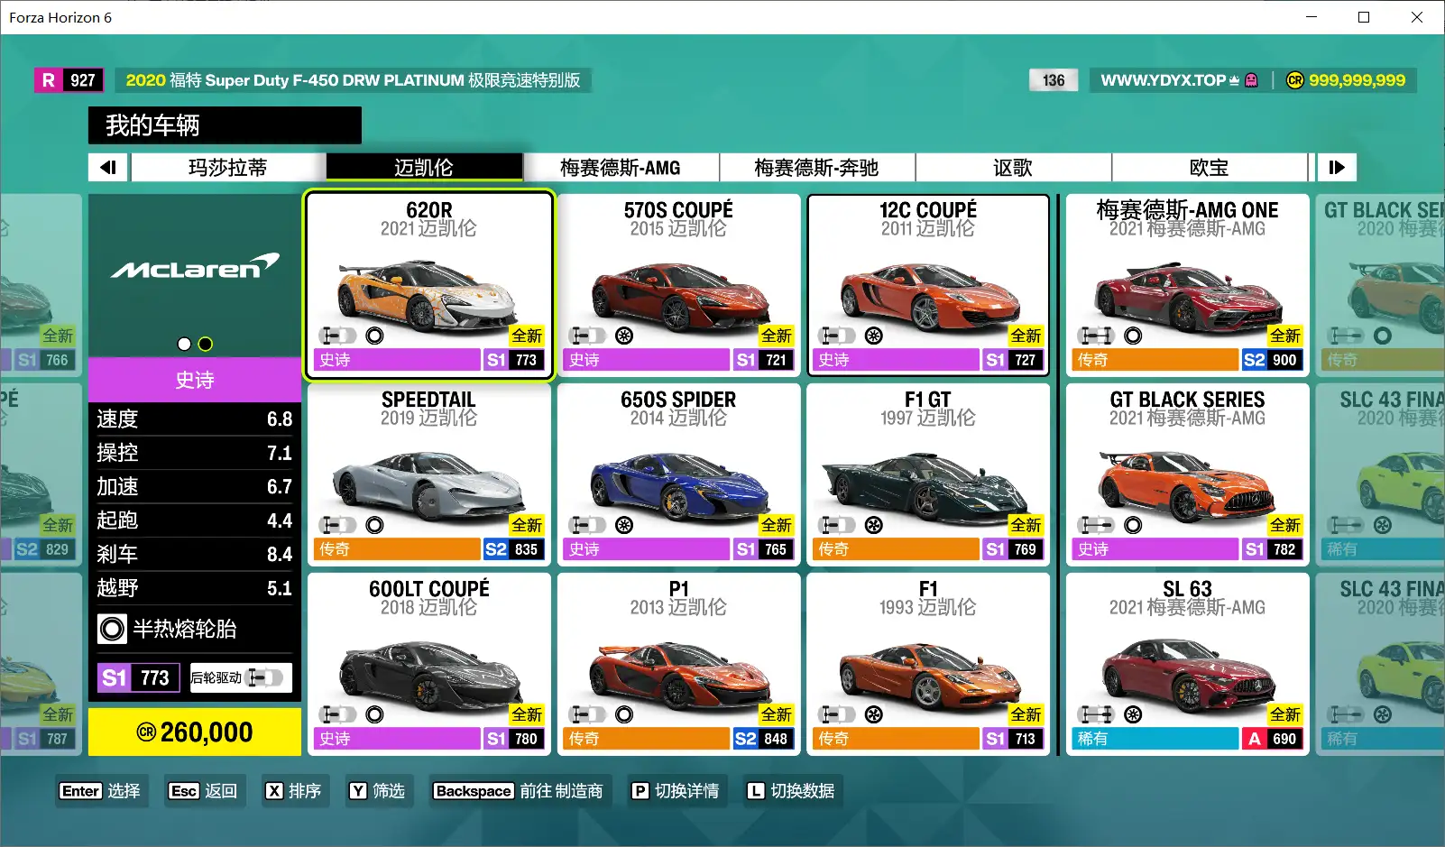Click the McLaren logo
The height and width of the screenshot is (847, 1445).
[195, 267]
